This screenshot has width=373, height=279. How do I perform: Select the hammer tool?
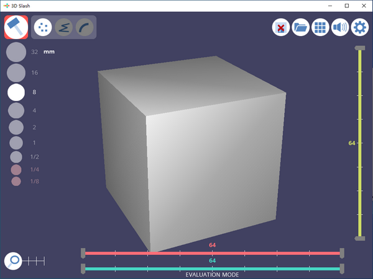coord(16,27)
